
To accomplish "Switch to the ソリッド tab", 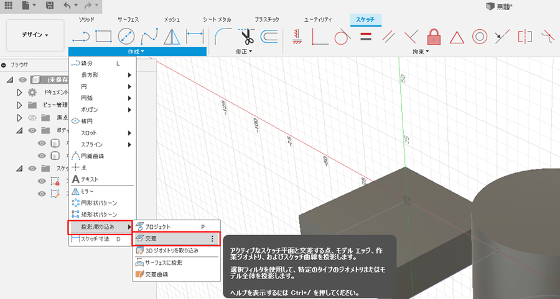I will point(86,20).
